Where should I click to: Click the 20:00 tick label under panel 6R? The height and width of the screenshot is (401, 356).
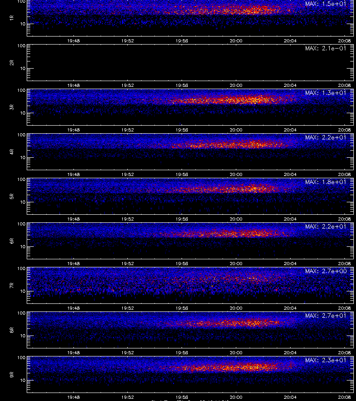tap(236, 263)
